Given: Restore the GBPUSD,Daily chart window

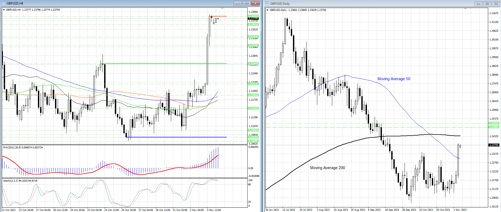Looking at the screenshot, I should tap(487, 3).
